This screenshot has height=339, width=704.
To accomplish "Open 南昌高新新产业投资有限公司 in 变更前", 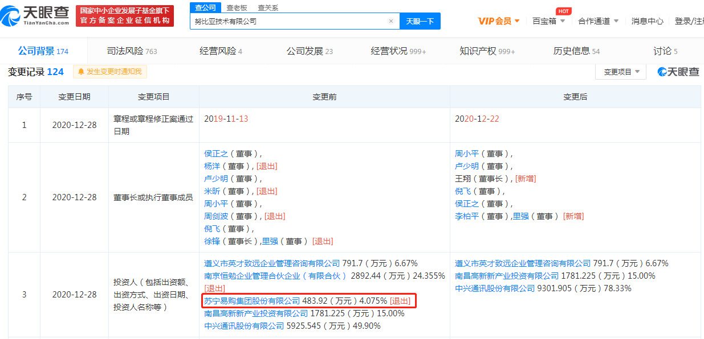I will 256,313.
